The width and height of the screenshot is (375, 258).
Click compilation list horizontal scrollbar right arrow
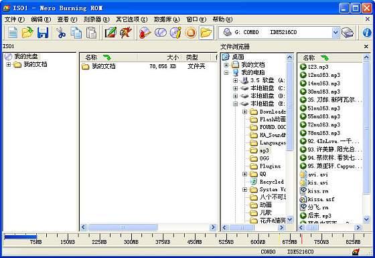coord(213,227)
